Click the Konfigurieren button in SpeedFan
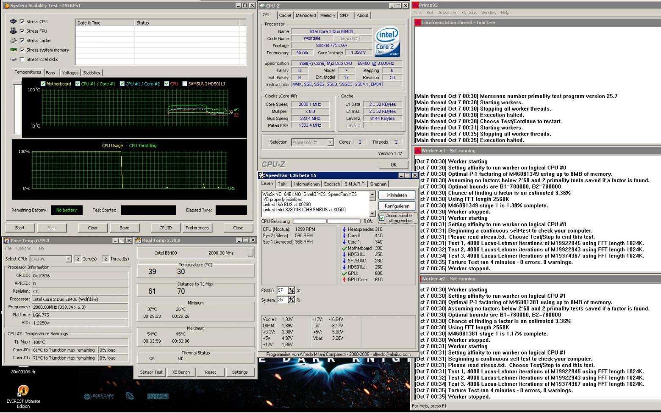661x413 pixels. [397, 206]
